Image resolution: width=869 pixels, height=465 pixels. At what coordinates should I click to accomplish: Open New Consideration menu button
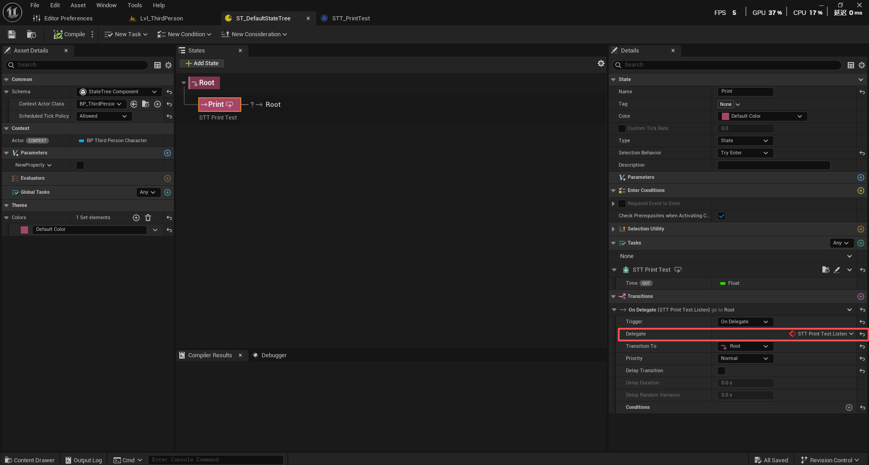254,34
